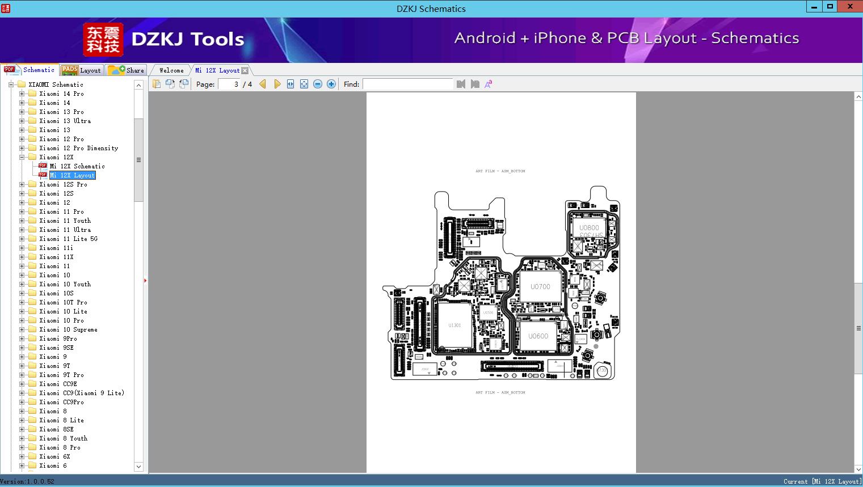
Task: Minimize the DZKJ Schematics window
Action: click(x=814, y=7)
